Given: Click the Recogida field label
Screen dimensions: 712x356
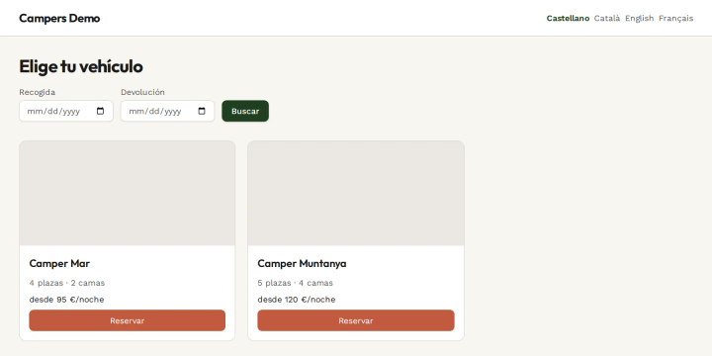Looking at the screenshot, I should click(x=38, y=92).
